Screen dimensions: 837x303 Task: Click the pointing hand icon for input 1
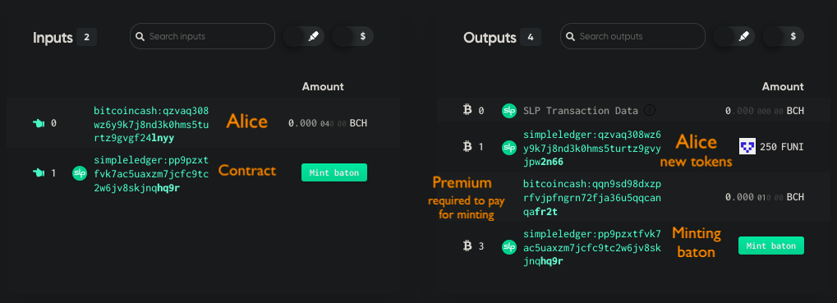(39, 172)
